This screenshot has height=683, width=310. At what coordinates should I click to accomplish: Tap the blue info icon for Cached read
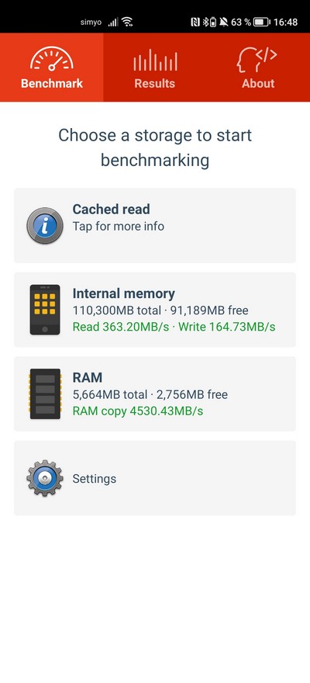coord(45,225)
